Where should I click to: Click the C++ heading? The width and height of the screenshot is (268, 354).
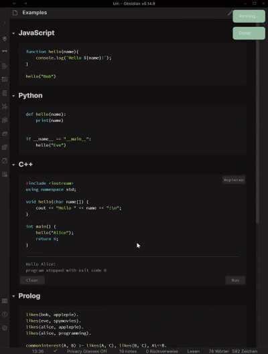25,165
